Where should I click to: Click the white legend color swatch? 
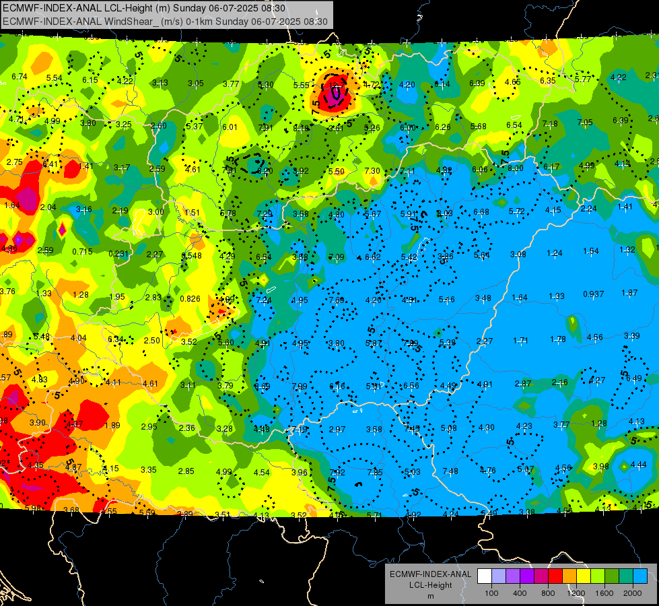coord(485,576)
